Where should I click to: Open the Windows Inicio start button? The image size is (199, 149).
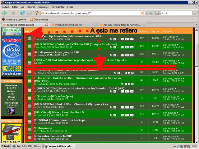6,146
